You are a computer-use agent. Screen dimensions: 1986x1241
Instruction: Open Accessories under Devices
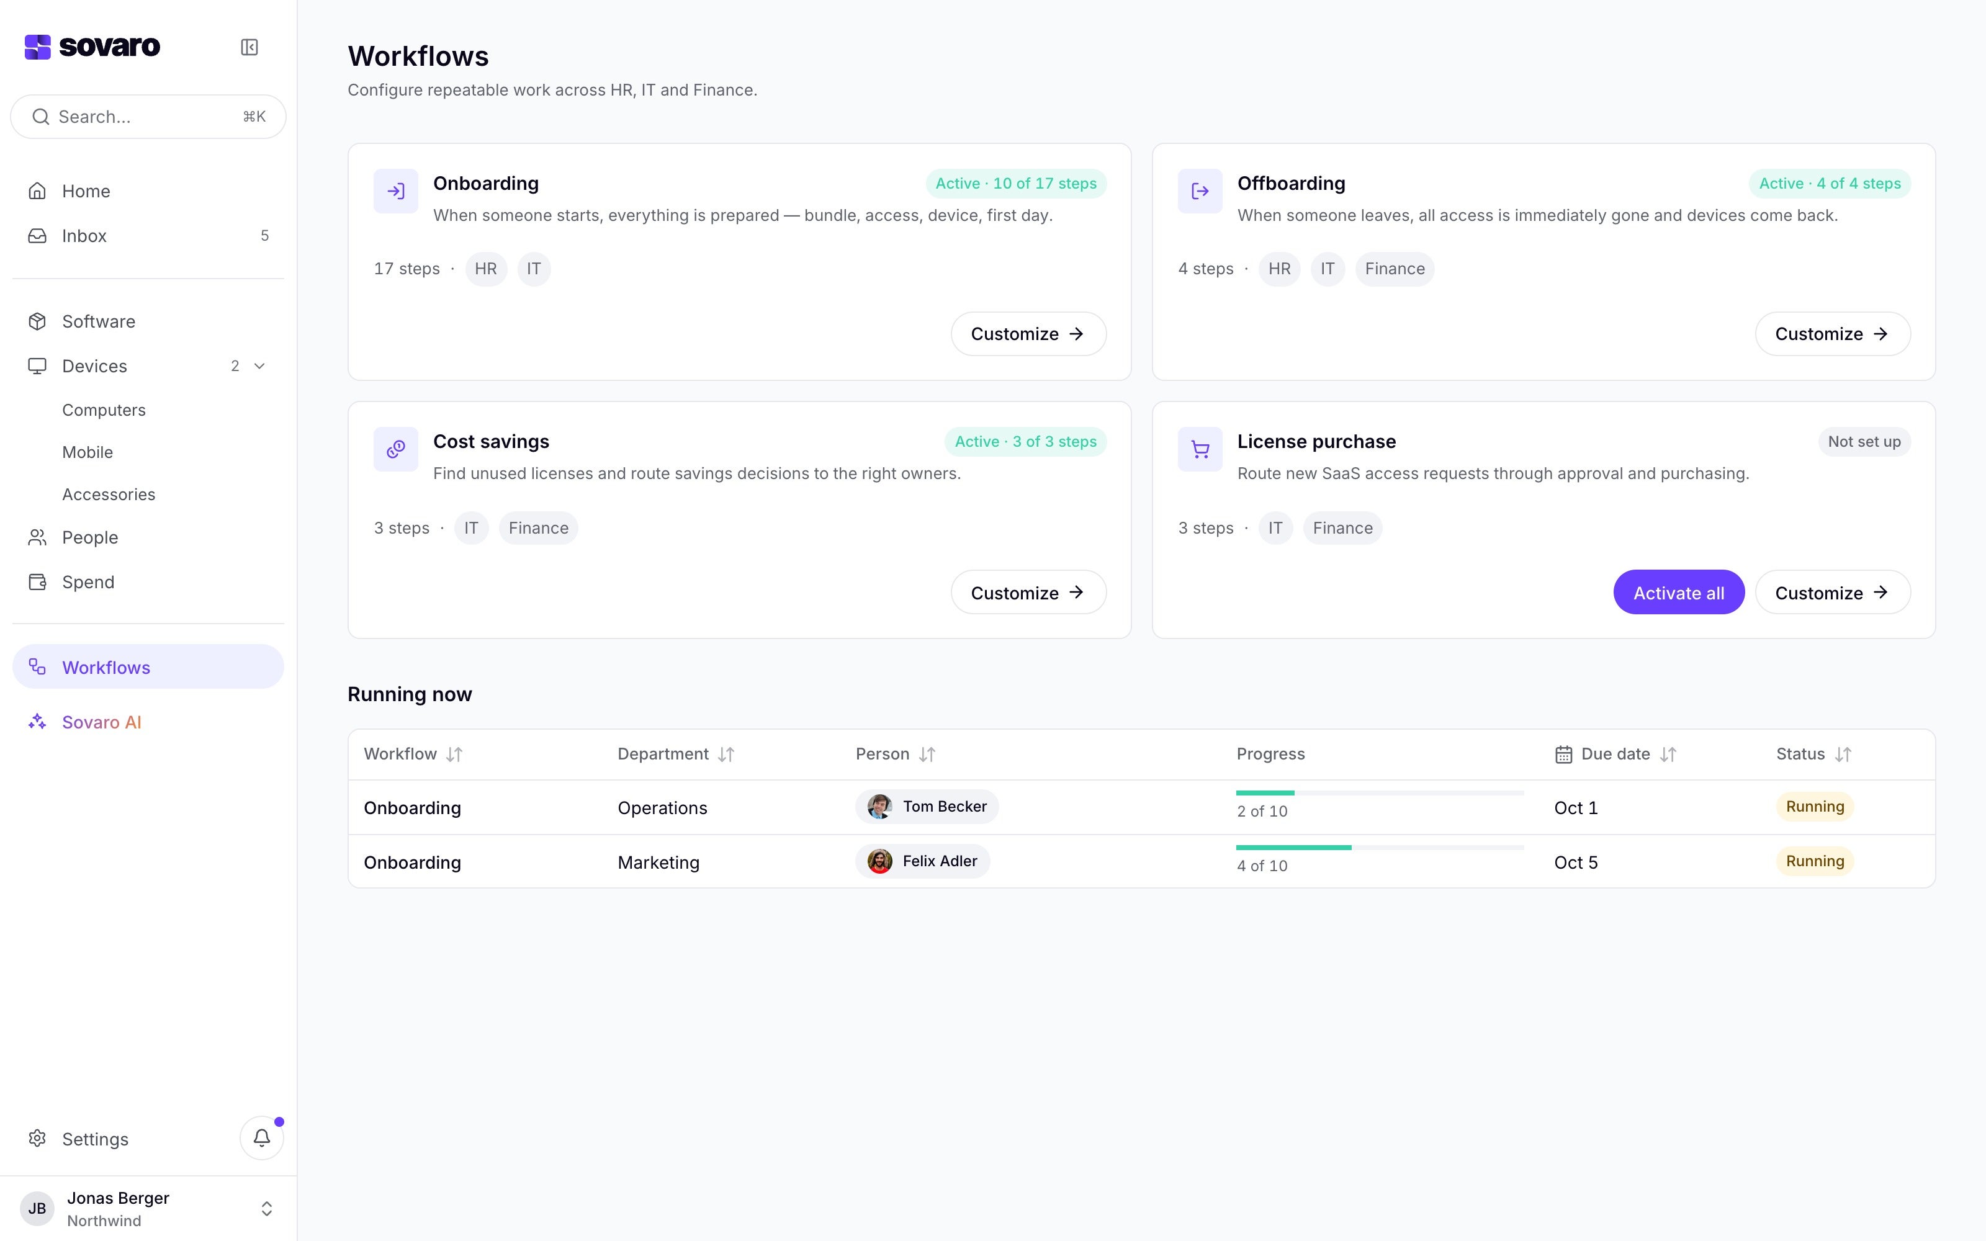click(x=109, y=494)
